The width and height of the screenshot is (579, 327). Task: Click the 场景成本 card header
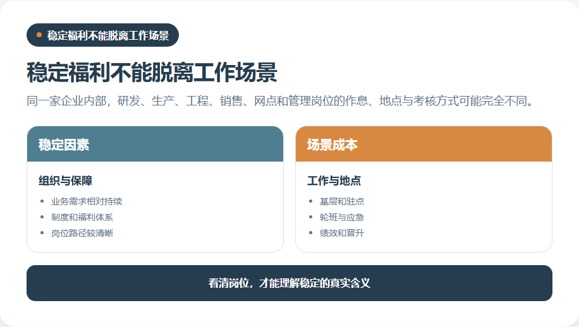pyautogui.click(x=424, y=144)
